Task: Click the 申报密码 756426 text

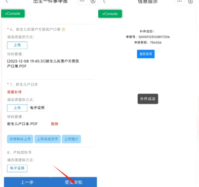Action: coord(148,43)
